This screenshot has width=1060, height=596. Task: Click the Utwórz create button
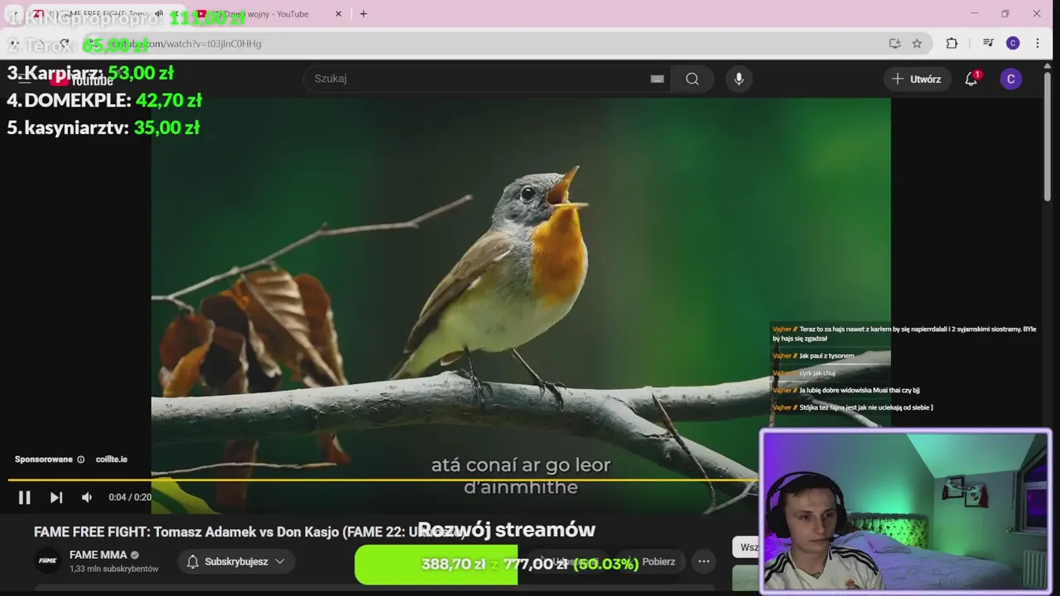(916, 79)
